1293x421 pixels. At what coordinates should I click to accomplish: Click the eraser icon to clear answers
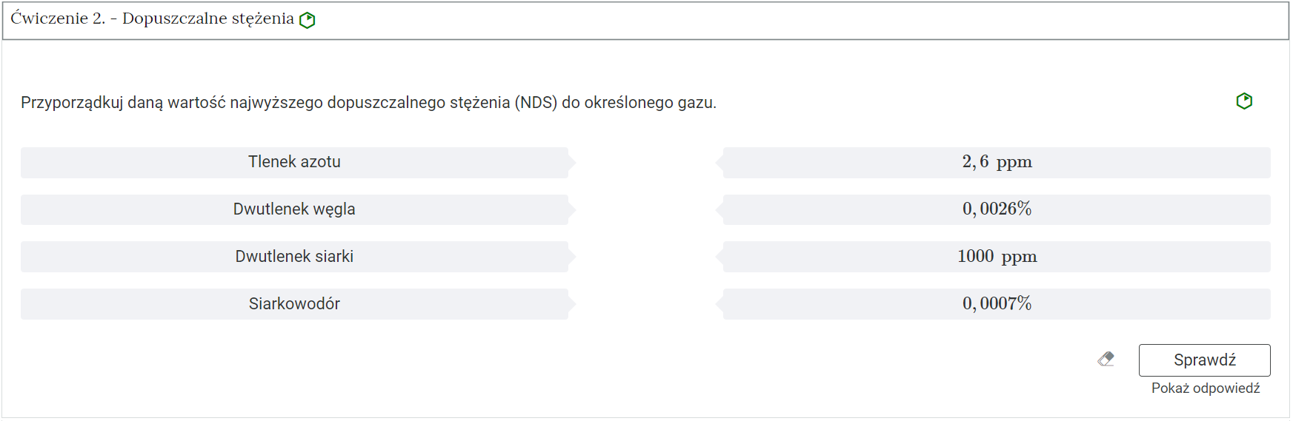tap(1106, 360)
